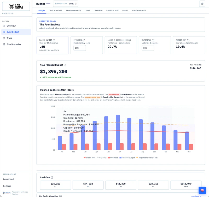This screenshot has width=209, height=197.
Task: Open Track in the sidebar
Action: pos(16,38)
